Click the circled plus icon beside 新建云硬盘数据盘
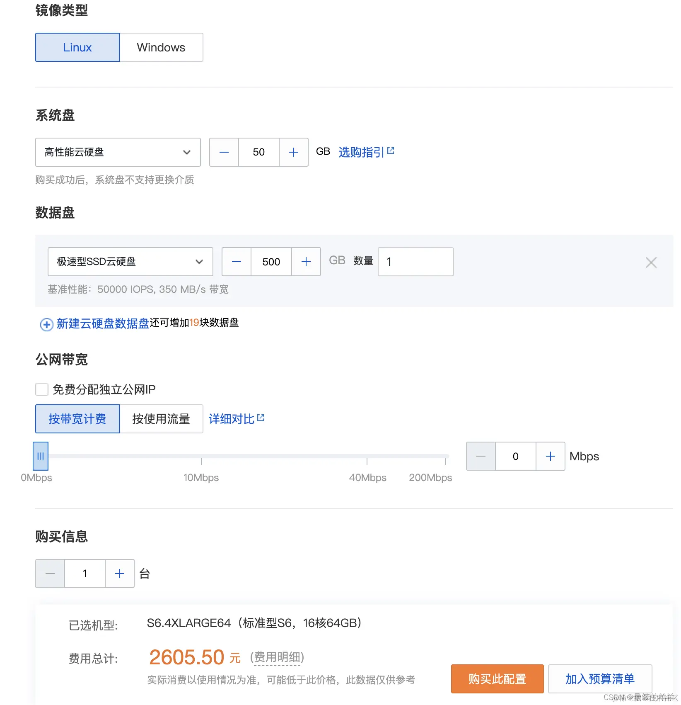Image resolution: width=681 pixels, height=705 pixels. point(46,325)
